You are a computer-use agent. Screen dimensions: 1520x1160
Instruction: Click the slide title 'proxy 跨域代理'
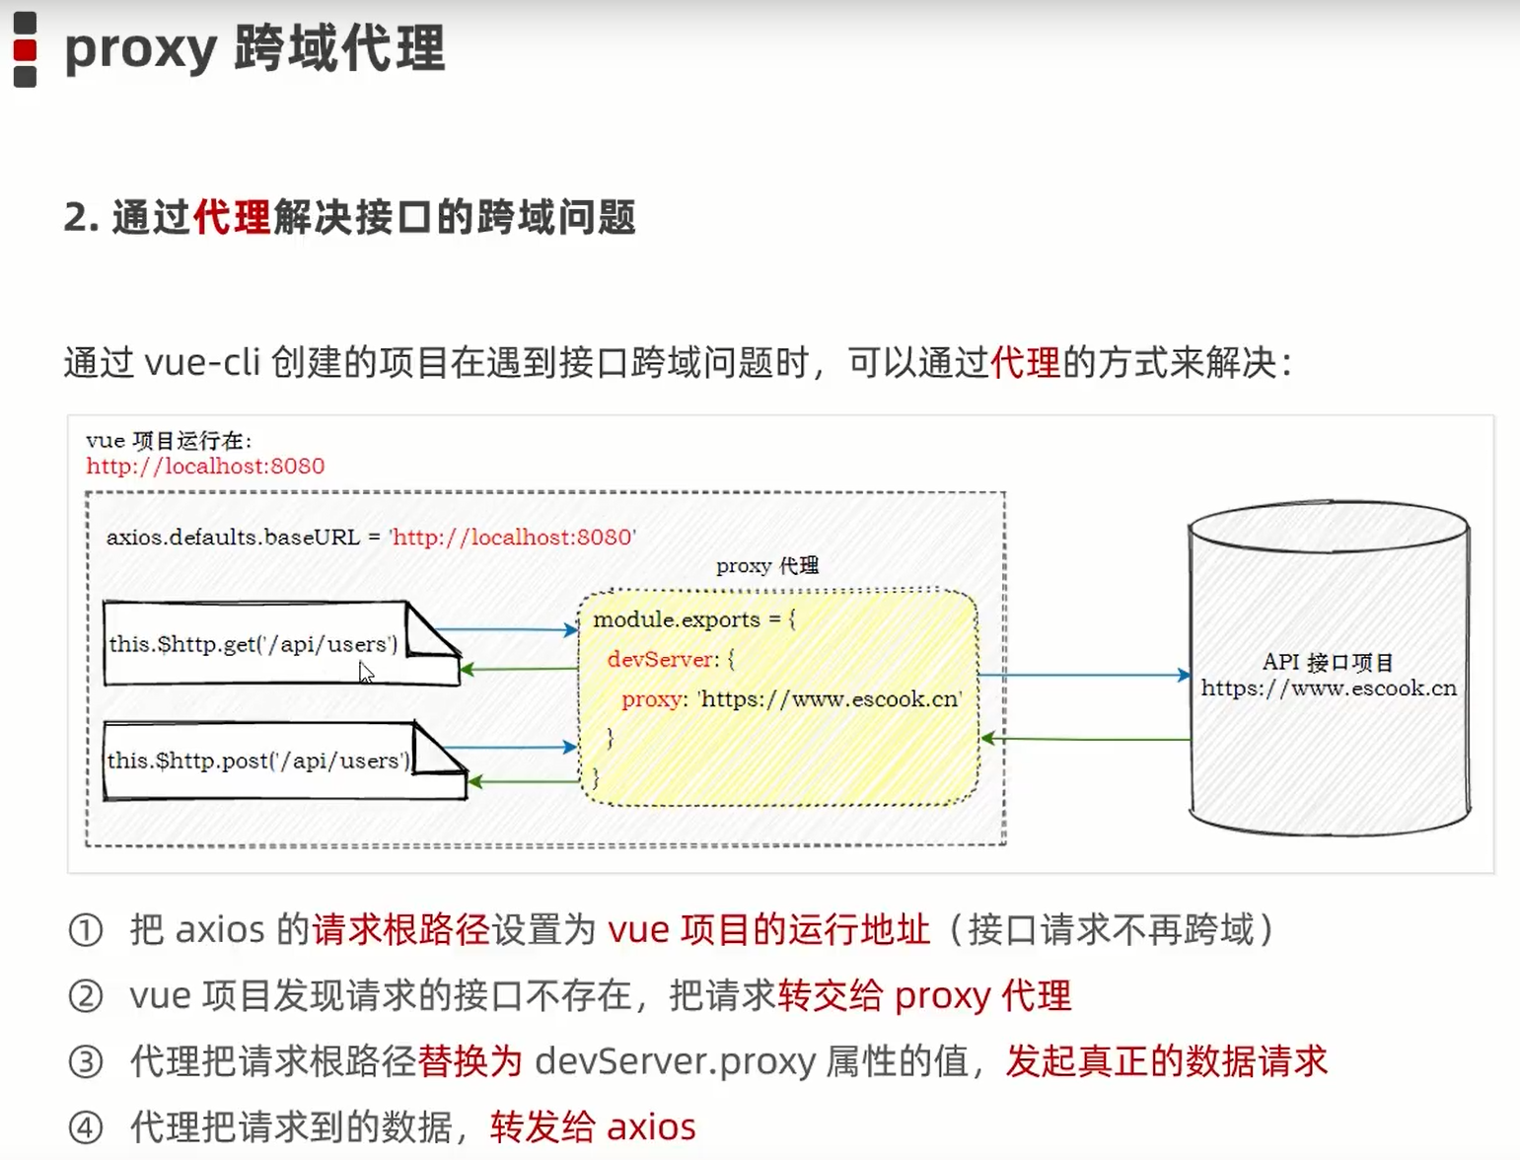(x=254, y=47)
